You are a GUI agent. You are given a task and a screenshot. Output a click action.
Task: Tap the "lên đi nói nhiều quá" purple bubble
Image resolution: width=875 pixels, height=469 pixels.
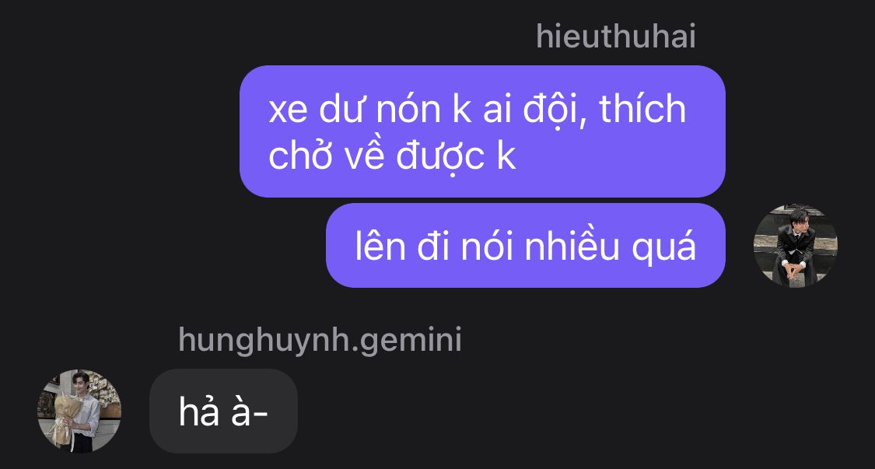pos(526,246)
